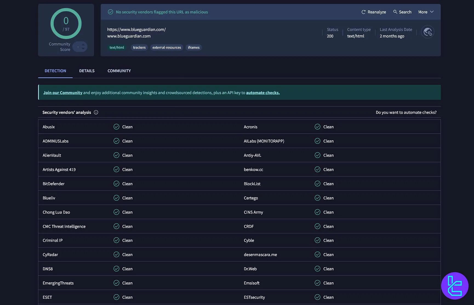Click the Clean checkmark next to Abusix
Viewport: 474px width, 305px height.
(x=116, y=127)
